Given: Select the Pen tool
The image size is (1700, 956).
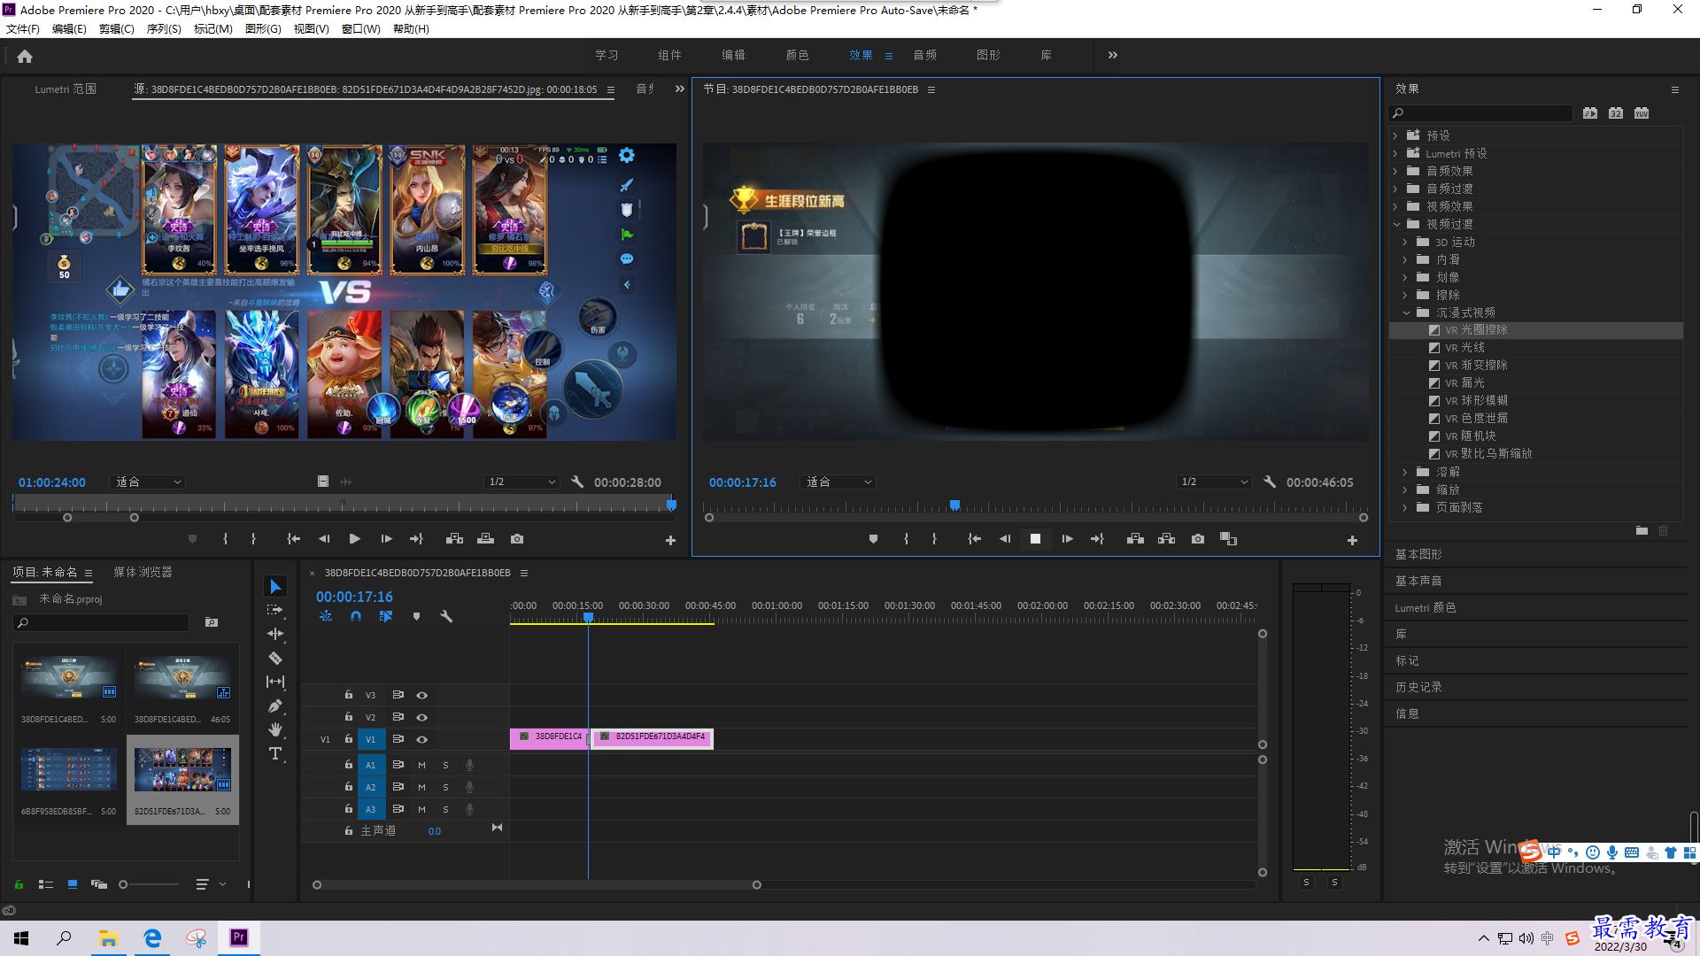Looking at the screenshot, I should (x=275, y=705).
